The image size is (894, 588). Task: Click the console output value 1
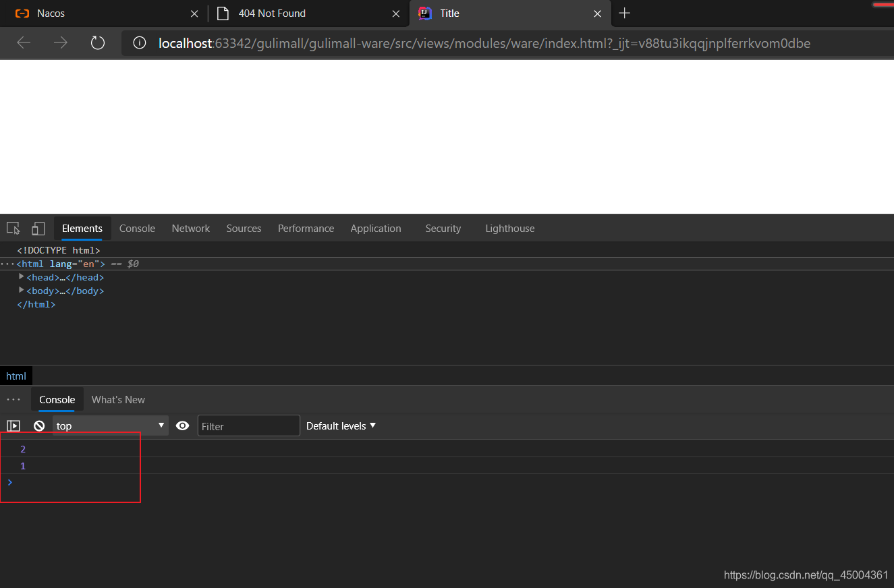click(23, 466)
